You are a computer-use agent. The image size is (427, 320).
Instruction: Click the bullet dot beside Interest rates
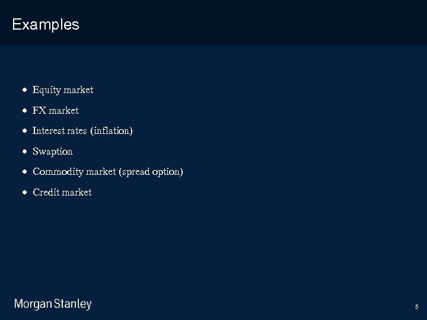[24, 131]
